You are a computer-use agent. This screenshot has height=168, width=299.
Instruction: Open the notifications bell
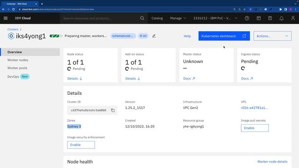click(x=281, y=18)
